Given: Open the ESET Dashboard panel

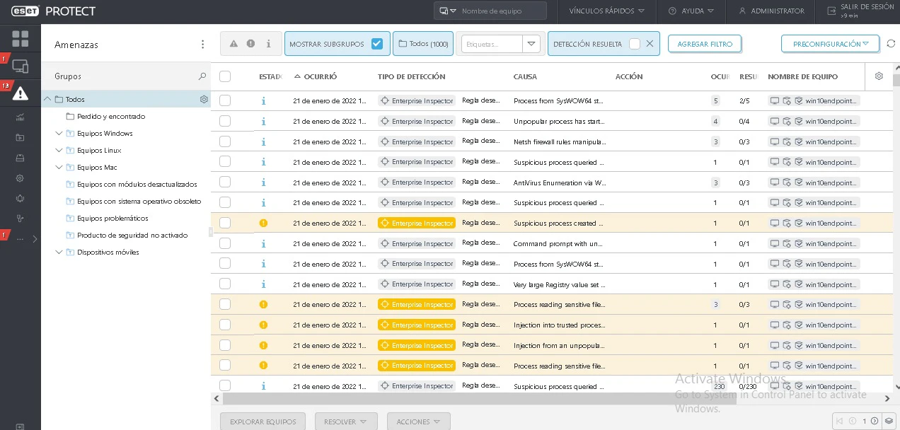Looking at the screenshot, I should (x=20, y=38).
